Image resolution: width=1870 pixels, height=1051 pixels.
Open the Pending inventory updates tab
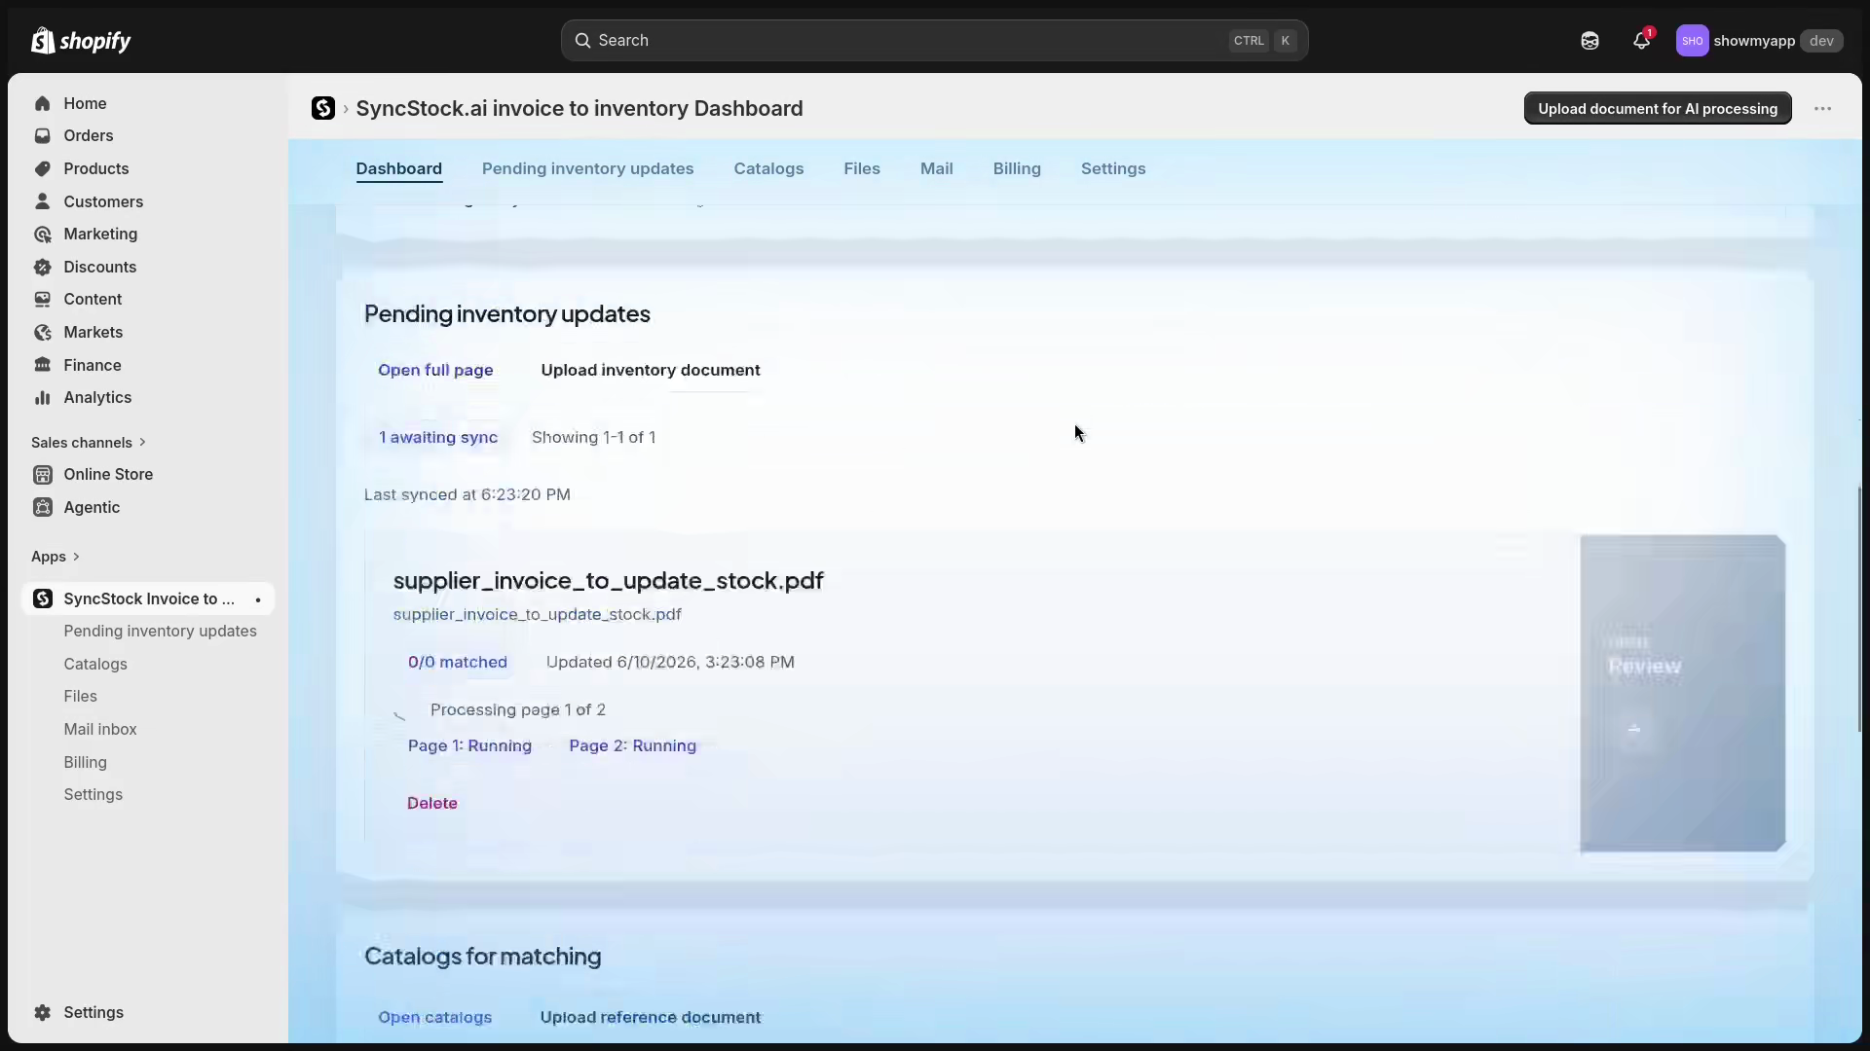[x=587, y=168]
